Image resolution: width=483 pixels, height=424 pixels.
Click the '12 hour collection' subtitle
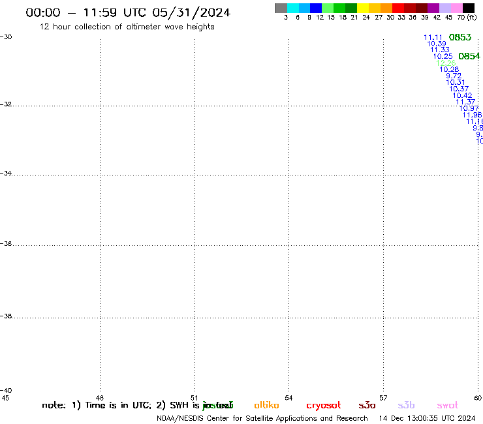pyautogui.click(x=127, y=27)
